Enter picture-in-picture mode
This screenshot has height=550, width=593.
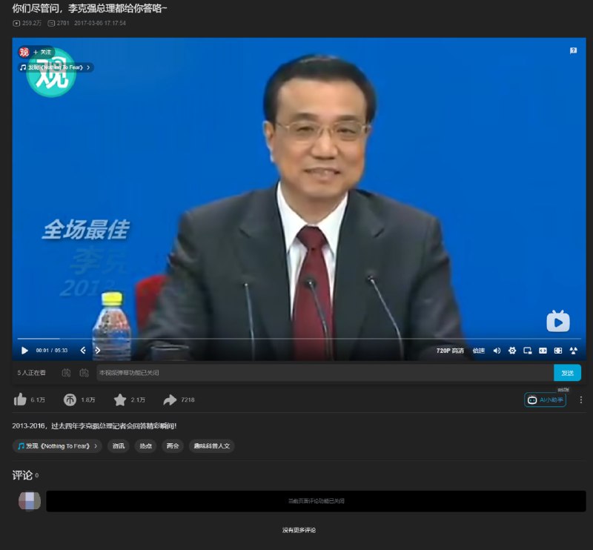click(527, 349)
